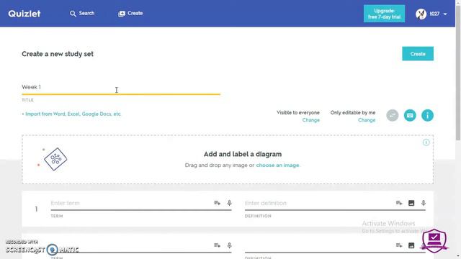Click the diagram illustration icon
This screenshot has width=461, height=259.
coord(55,159)
